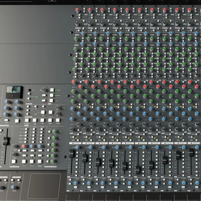
Task: Grab the channel 2 fader cap
Action: (84, 158)
